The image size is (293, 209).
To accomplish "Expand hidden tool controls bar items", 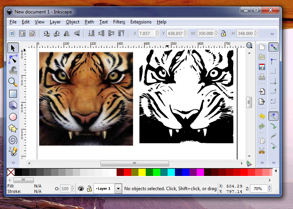I will (273, 33).
